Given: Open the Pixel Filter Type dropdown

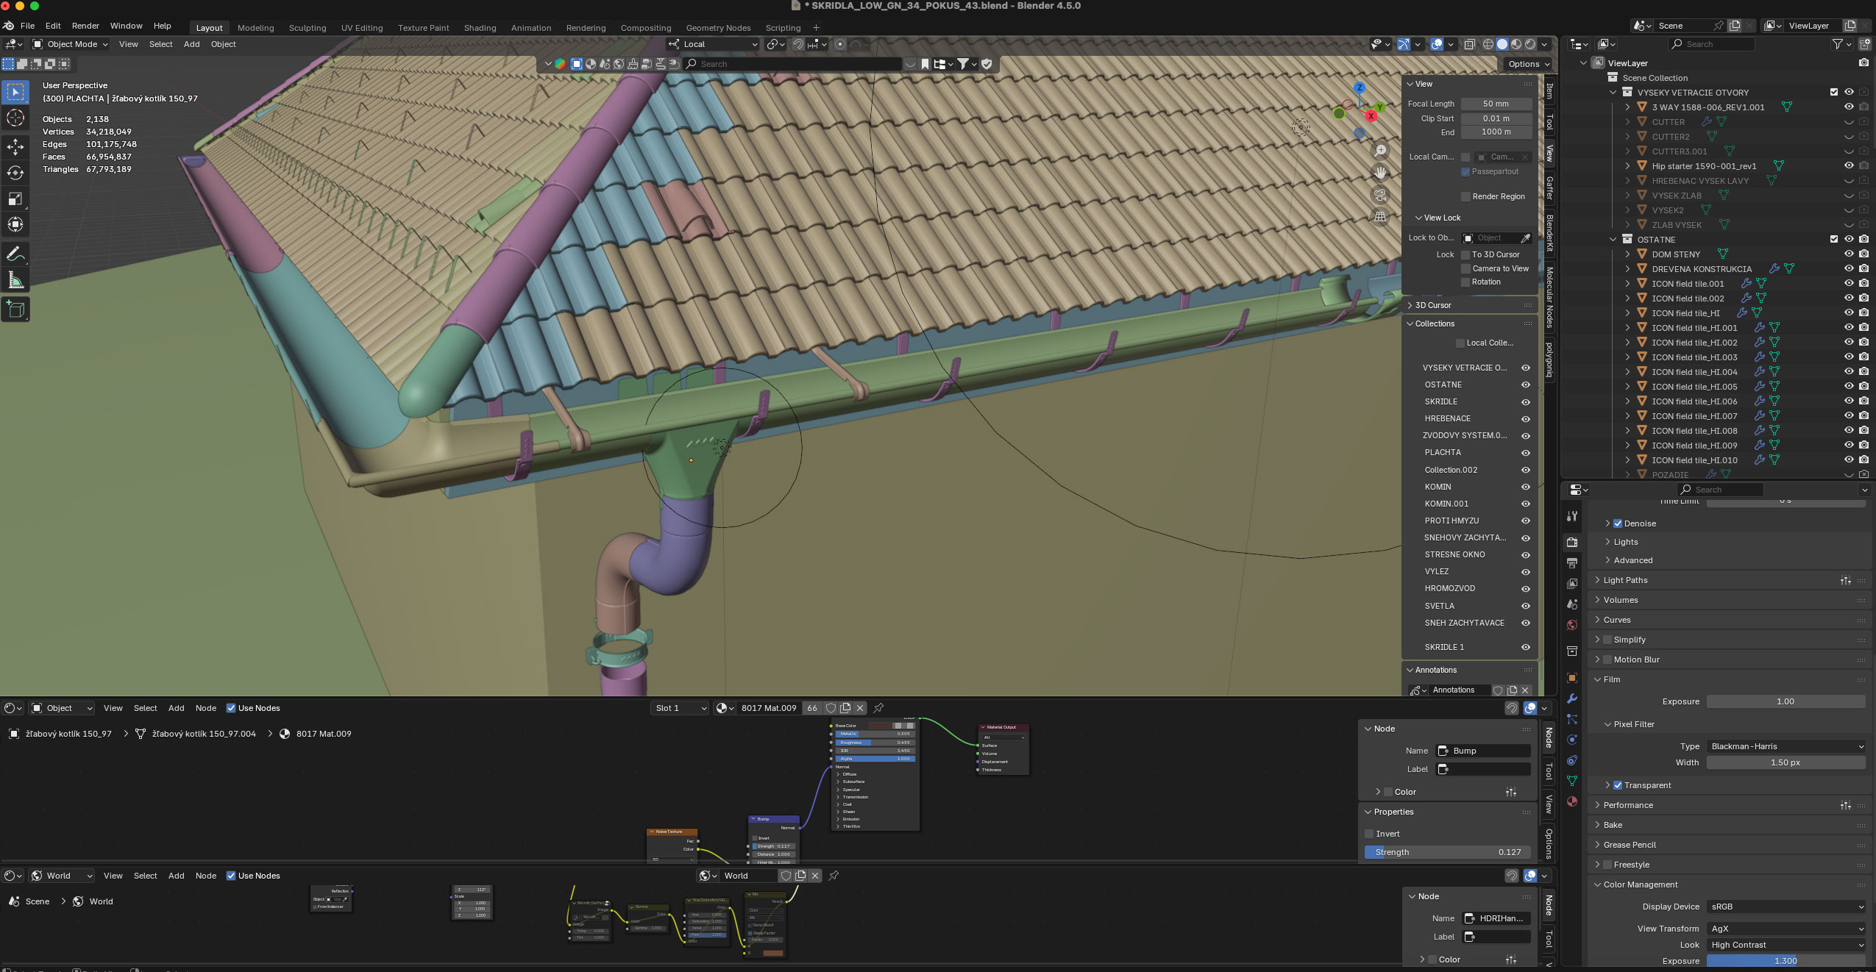Looking at the screenshot, I should tap(1786, 746).
